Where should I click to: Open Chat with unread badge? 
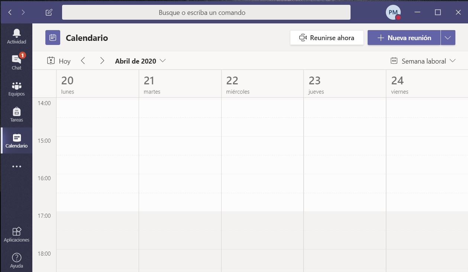(x=16, y=62)
